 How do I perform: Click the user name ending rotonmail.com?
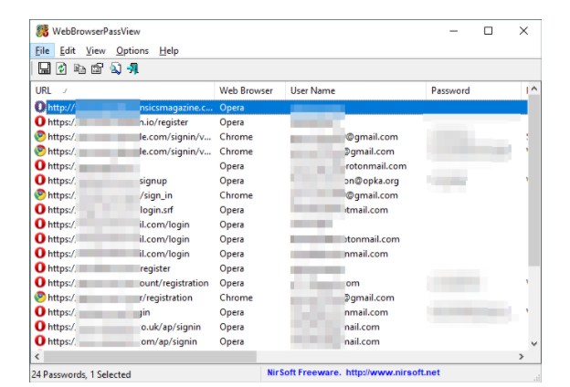coord(348,166)
